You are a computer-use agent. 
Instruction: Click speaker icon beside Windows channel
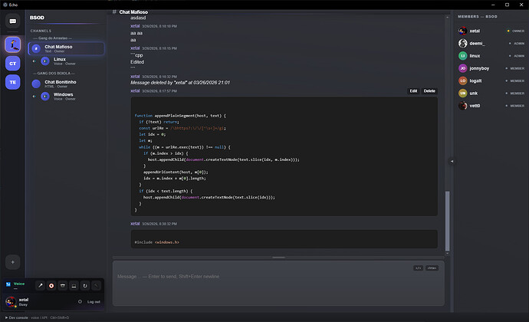pyautogui.click(x=34, y=96)
